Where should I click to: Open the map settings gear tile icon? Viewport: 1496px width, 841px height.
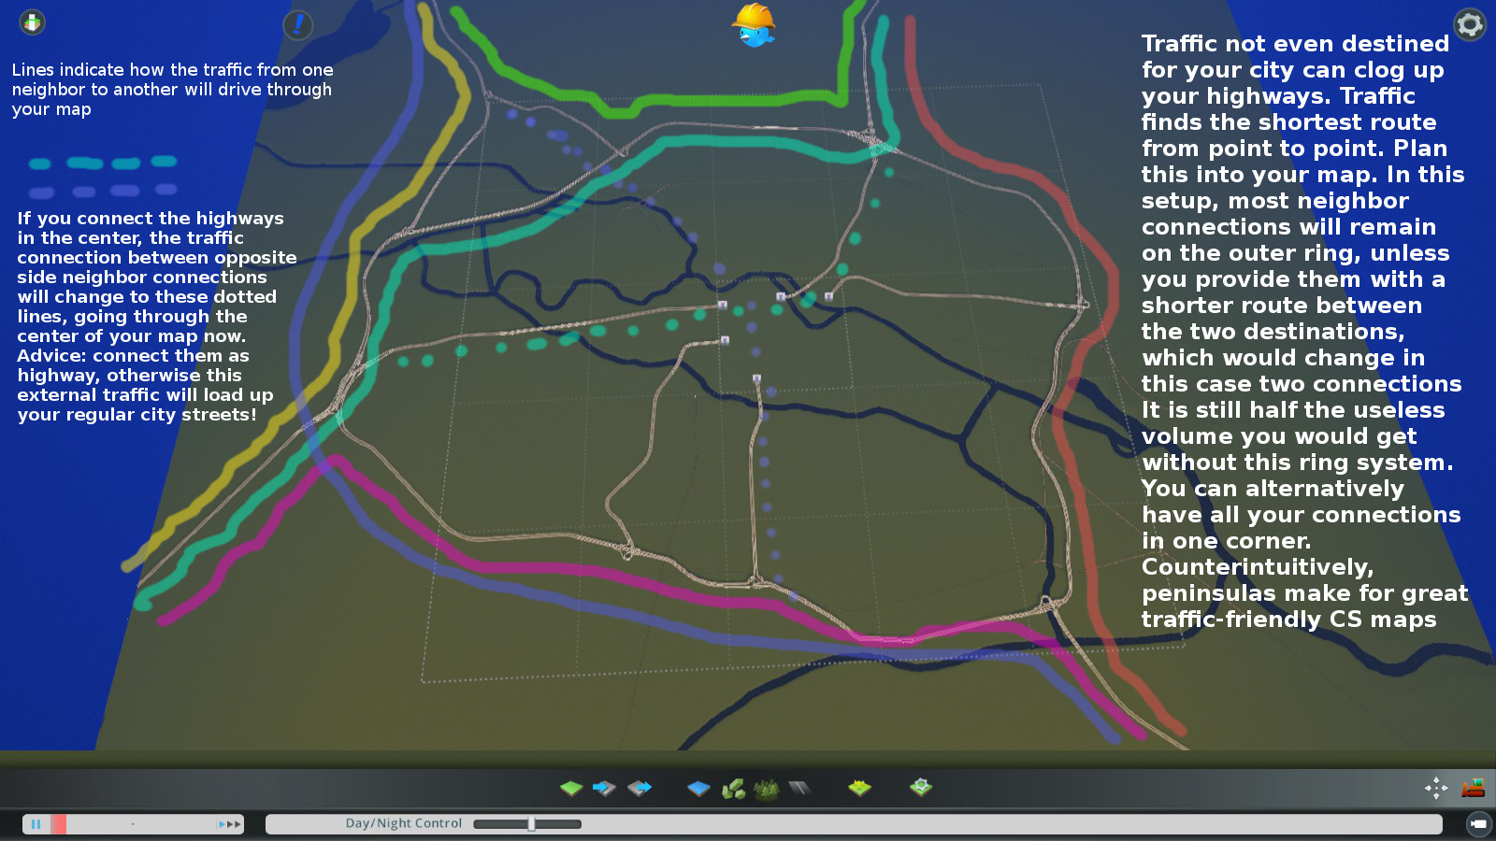[921, 788]
